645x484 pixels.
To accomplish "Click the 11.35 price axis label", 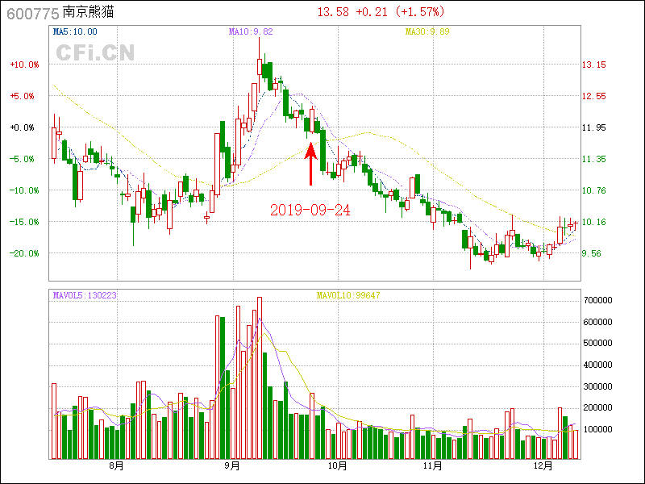I will coord(593,159).
